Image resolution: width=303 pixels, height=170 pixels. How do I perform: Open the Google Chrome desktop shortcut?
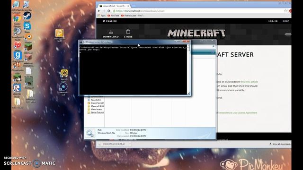pyautogui.click(x=17, y=19)
